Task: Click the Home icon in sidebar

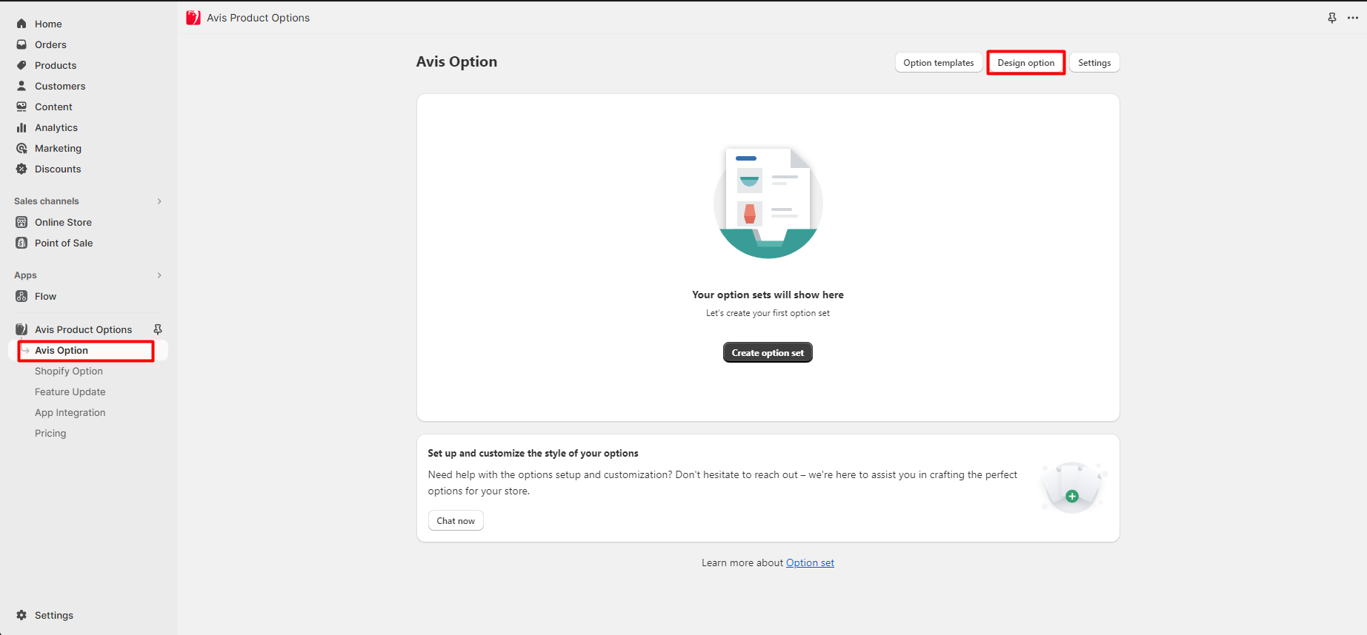Action: coord(21,24)
